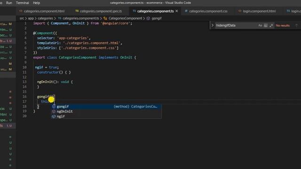Switch to categories.component.spec.ts tab

pos(101,11)
